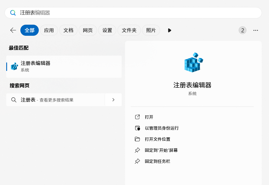
Task: Click the 打开文件位置 folder icon
Action: pos(137,139)
